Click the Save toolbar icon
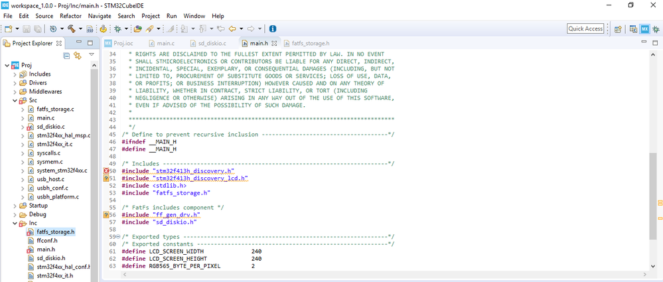The height and width of the screenshot is (282, 663). (x=27, y=29)
